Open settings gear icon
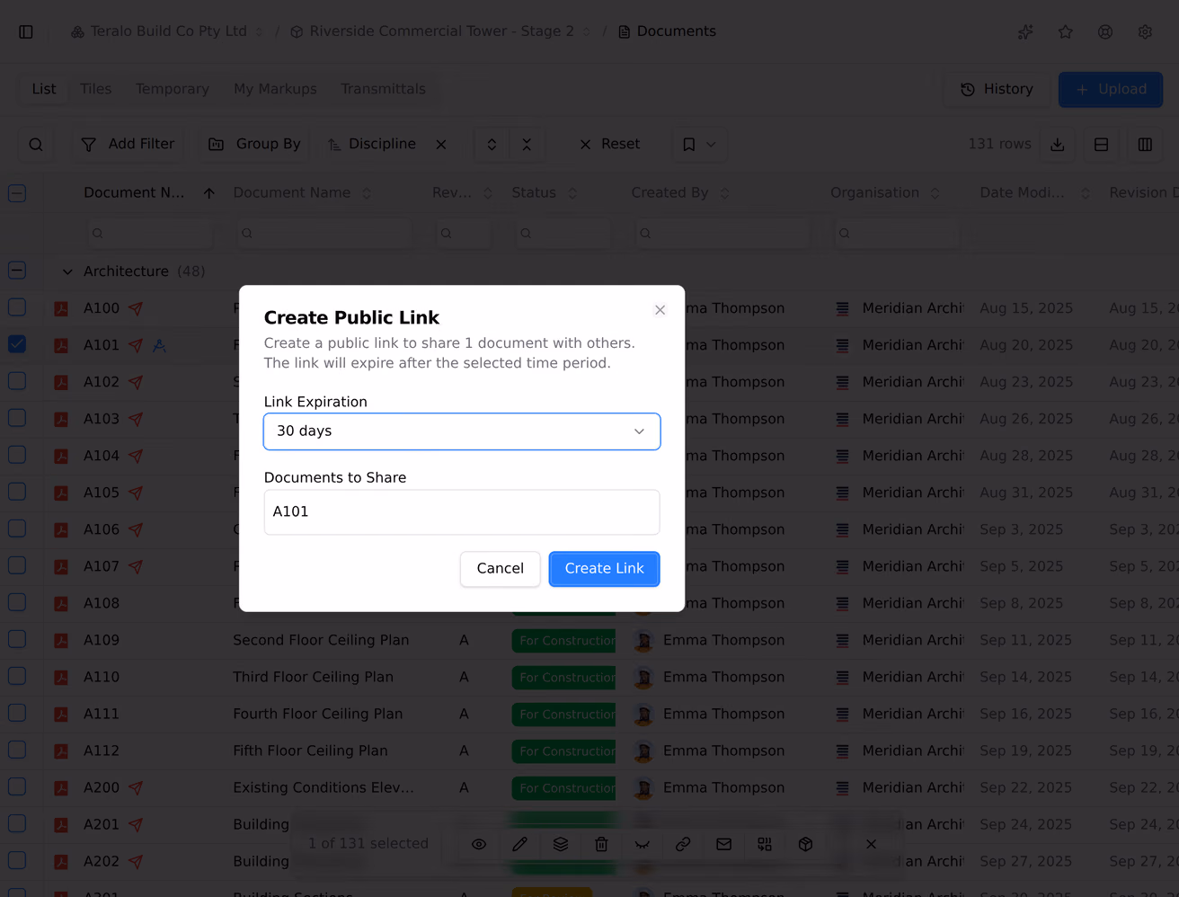The width and height of the screenshot is (1179, 897). 1145,31
